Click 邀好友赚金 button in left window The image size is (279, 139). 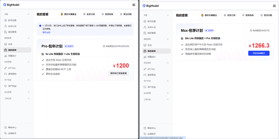pos(68,14)
